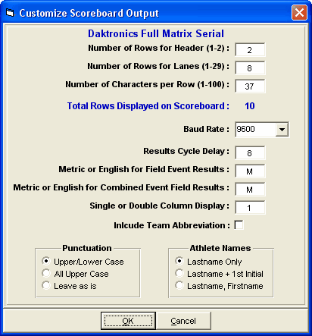The width and height of the screenshot is (312, 336).
Task: Click the Results Cycle Delay label
Action: (186, 151)
